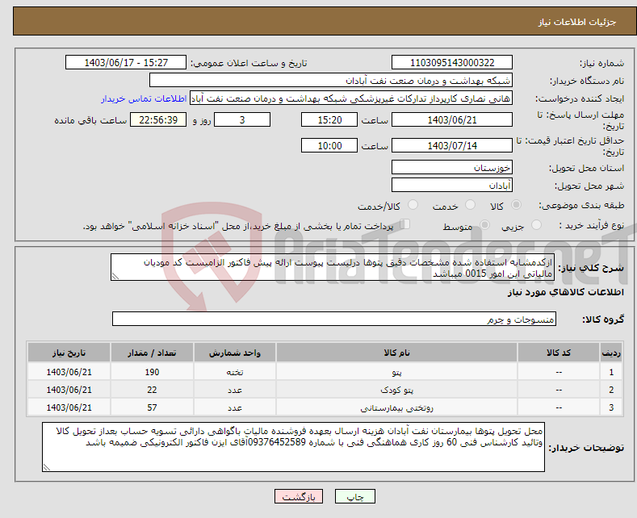Click the تاریخ نیاز column header

pyautogui.click(x=69, y=353)
